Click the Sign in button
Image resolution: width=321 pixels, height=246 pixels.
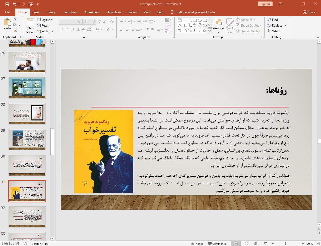265,4
